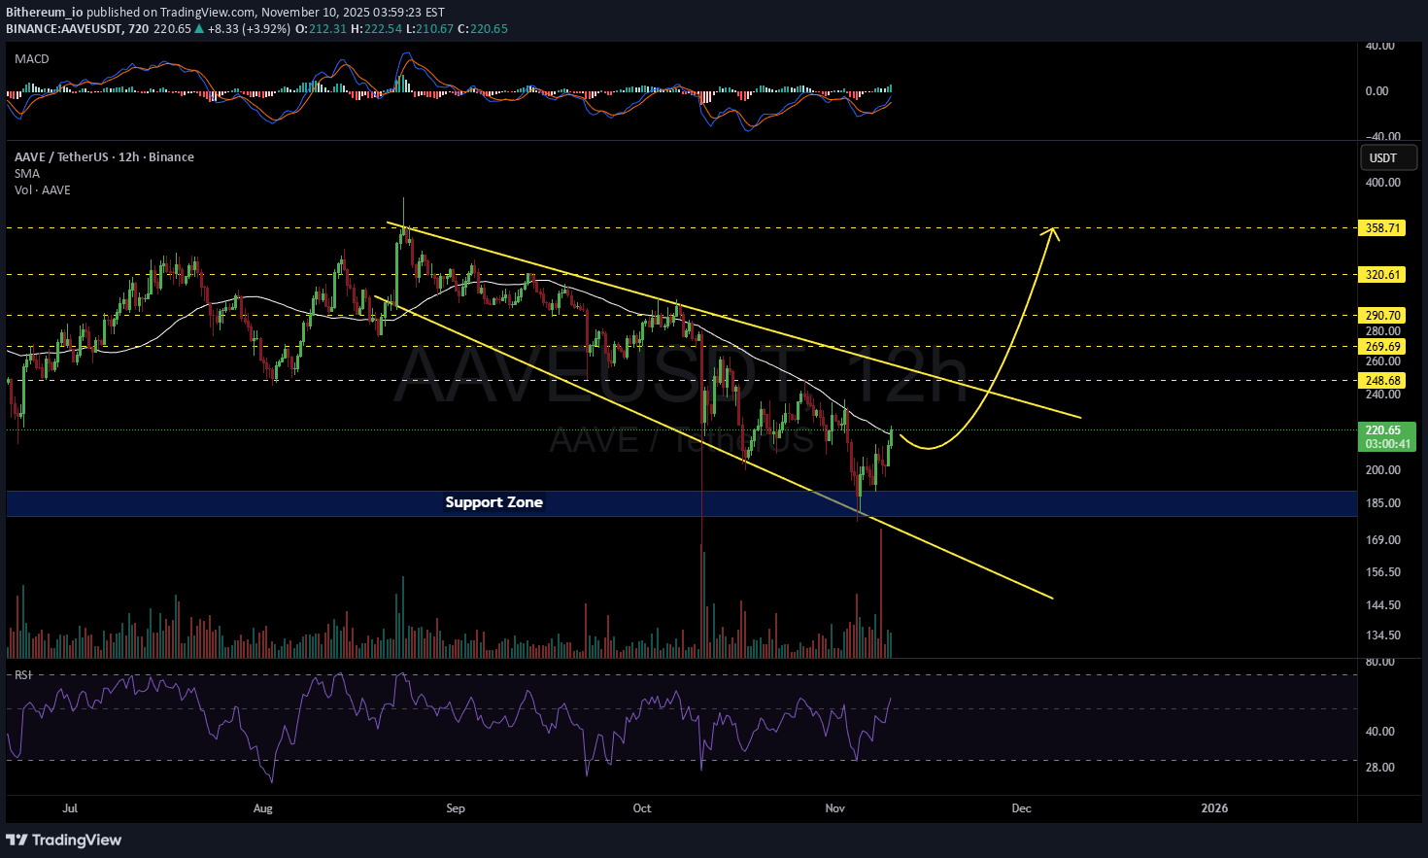Click the green 220.65 current price label
The width and height of the screenshot is (1428, 858).
point(1386,430)
